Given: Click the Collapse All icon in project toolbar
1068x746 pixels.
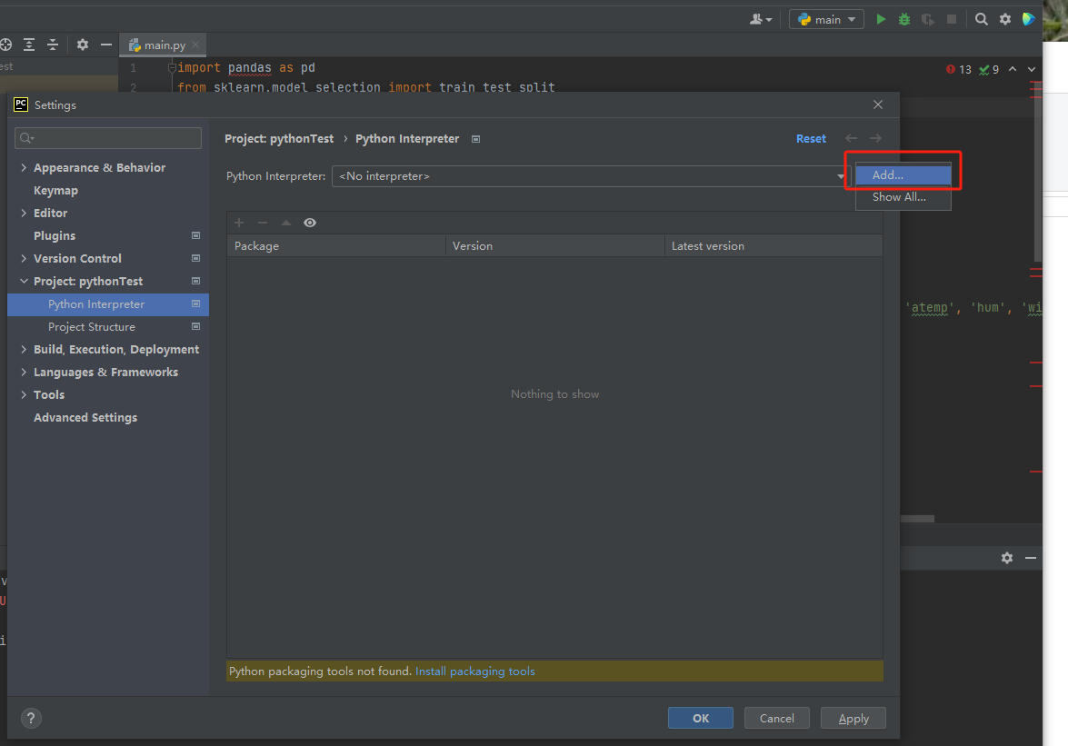Looking at the screenshot, I should [x=53, y=45].
